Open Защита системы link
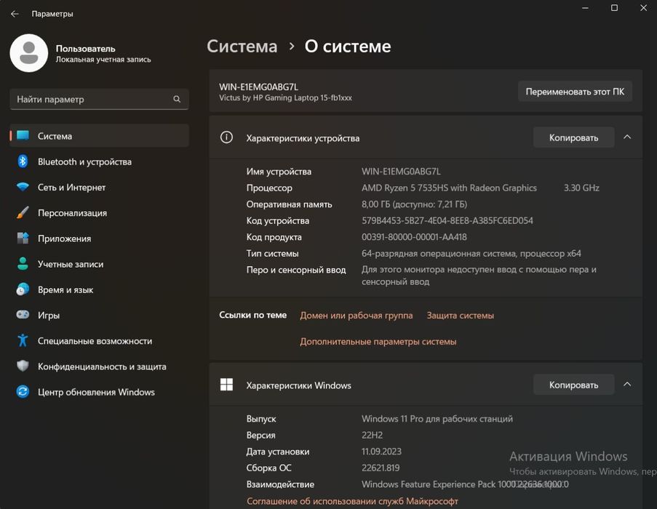657x509 pixels. point(460,315)
